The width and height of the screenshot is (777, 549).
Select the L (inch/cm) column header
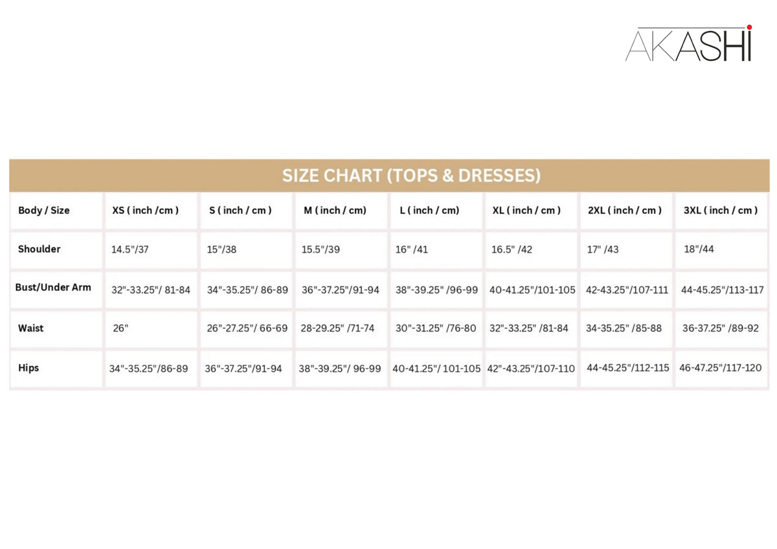[430, 210]
